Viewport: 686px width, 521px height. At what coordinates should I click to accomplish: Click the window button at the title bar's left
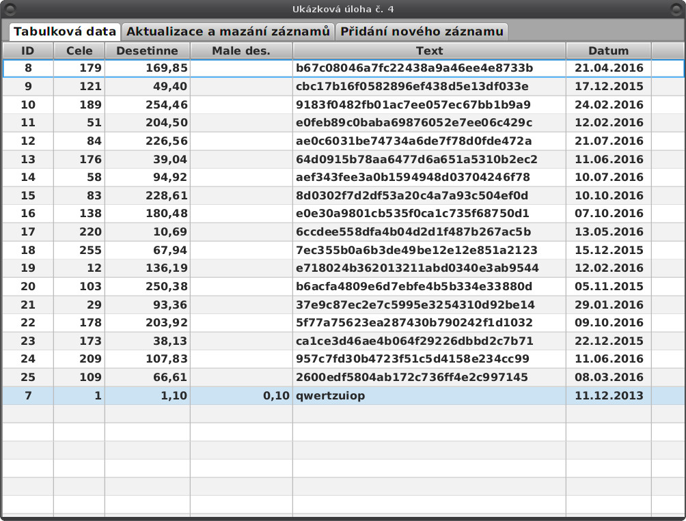9,9
